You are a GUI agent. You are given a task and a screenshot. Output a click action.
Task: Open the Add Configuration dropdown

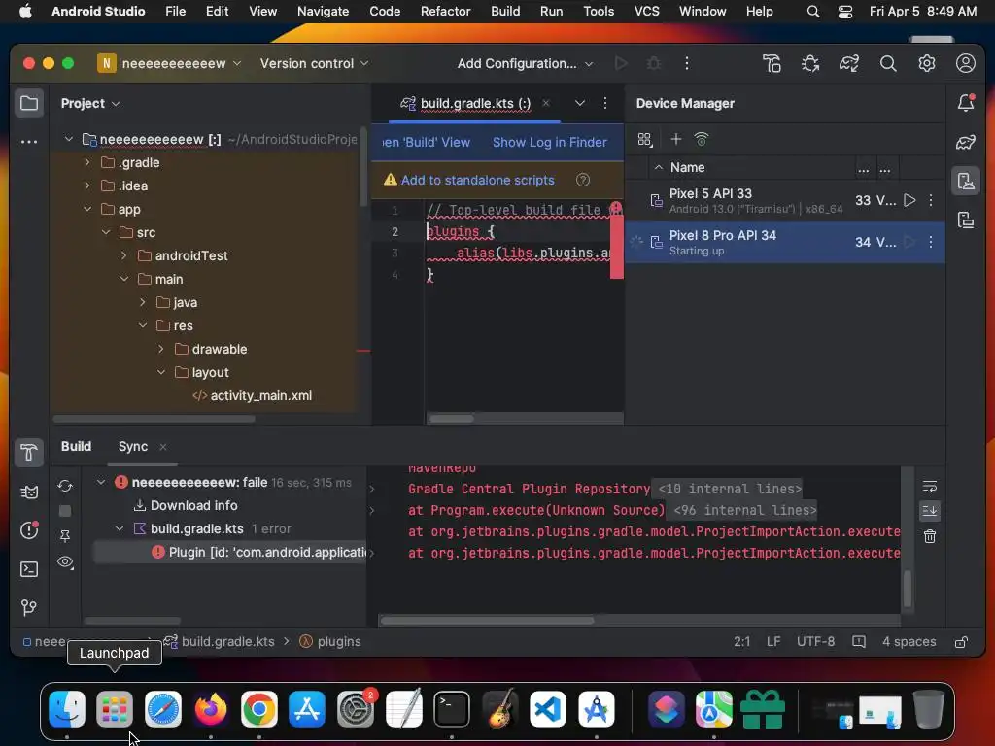(x=526, y=63)
